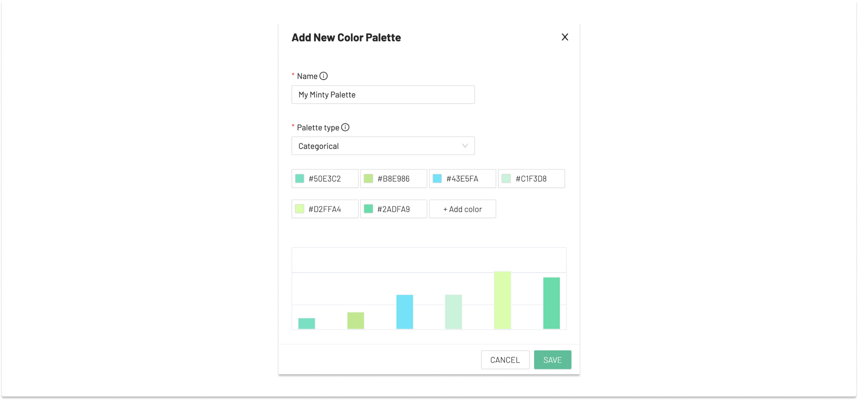Image resolution: width=858 pixels, height=400 pixels.
Task: Edit the My Minty Palette name field
Action: (383, 94)
